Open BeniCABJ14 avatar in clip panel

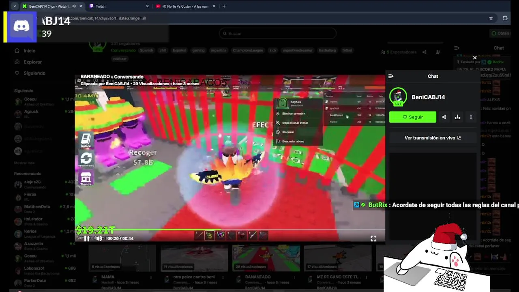tap(398, 97)
